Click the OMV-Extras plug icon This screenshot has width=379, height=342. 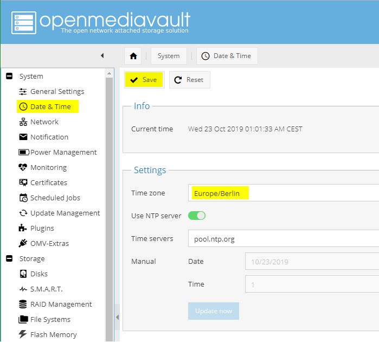coord(23,243)
